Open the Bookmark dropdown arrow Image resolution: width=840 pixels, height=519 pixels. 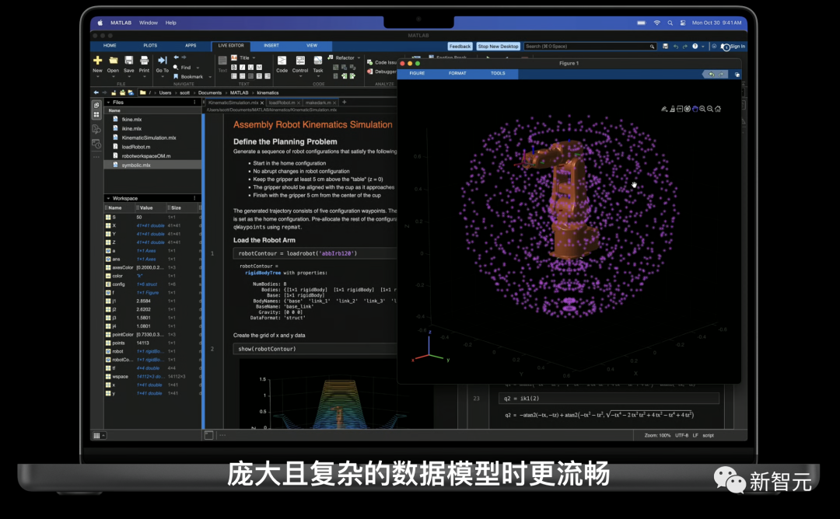[x=209, y=77]
